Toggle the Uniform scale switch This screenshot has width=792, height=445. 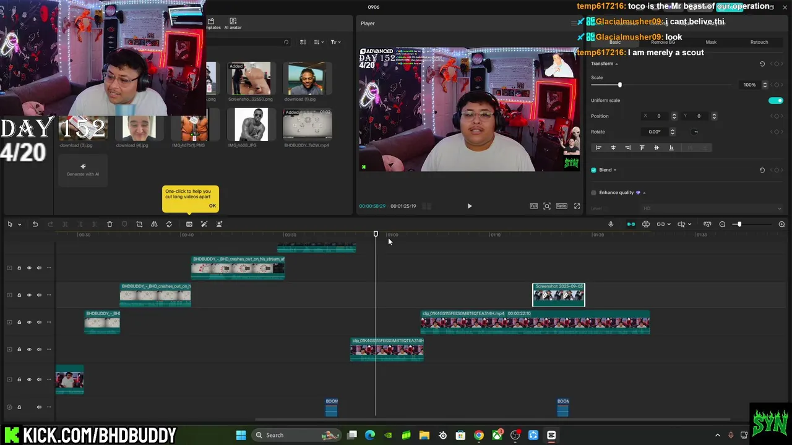click(x=775, y=100)
